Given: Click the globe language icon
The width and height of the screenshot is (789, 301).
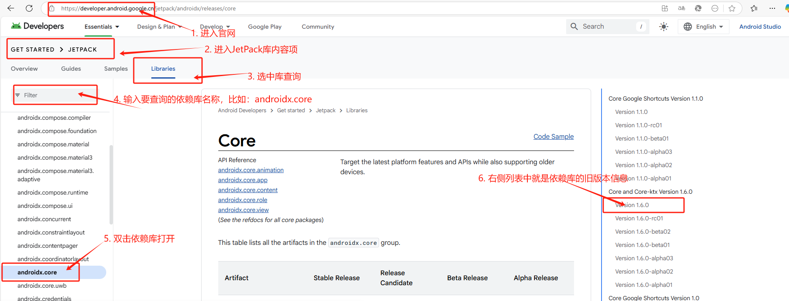Looking at the screenshot, I should coord(688,27).
